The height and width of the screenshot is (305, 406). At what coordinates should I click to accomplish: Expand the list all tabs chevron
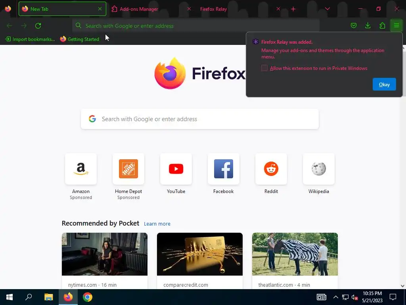(x=327, y=9)
